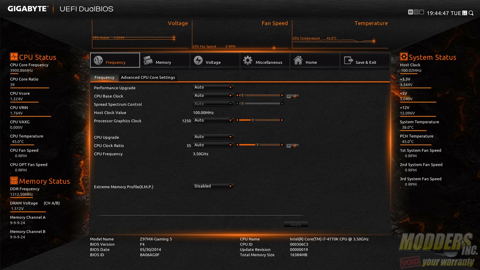Toggle the CPU Base Clock on/off switch
Viewport: 480px width, 270px height.
(292, 96)
